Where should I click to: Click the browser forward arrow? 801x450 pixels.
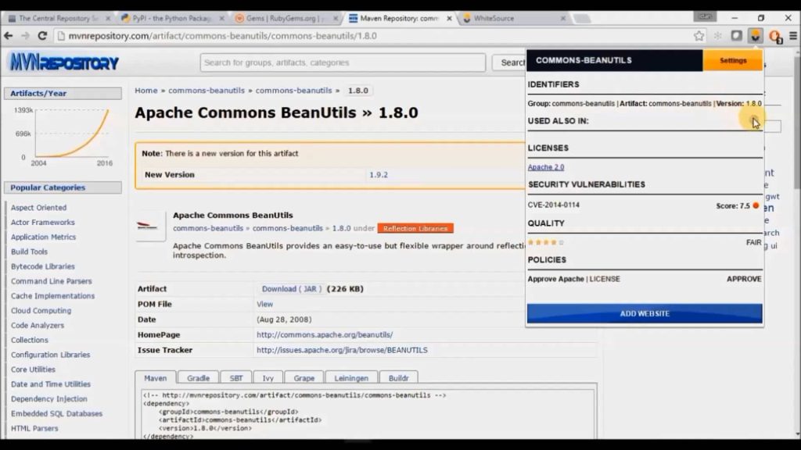25,36
